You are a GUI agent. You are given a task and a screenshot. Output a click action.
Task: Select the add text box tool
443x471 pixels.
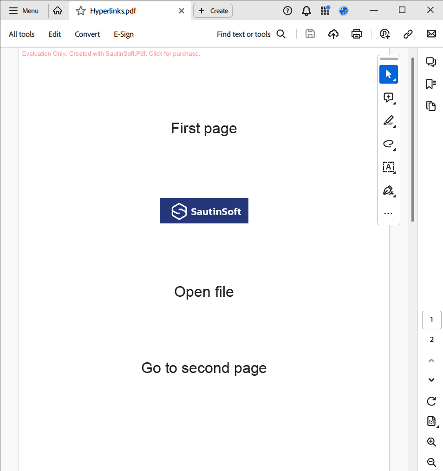389,167
